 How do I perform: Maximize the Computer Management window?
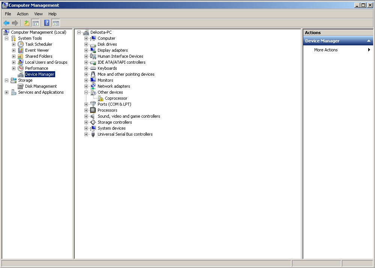pos(363,5)
